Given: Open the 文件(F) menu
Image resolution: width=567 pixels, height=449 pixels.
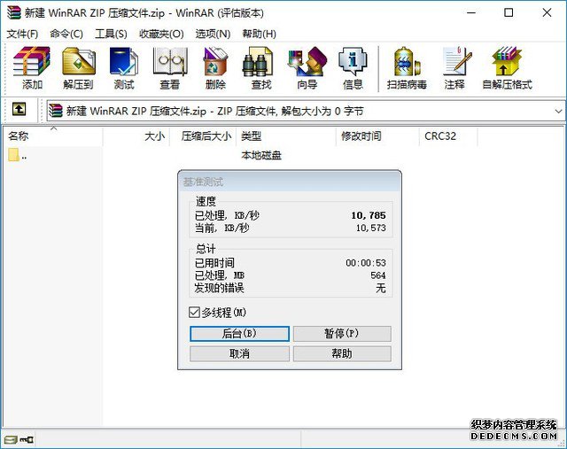Looking at the screenshot, I should (22, 34).
